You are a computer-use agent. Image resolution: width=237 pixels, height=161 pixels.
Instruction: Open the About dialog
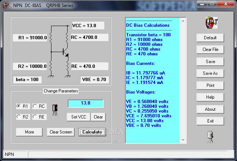pos(210,109)
